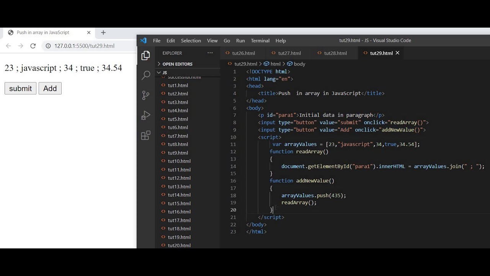Open the Run and Debug view
This screenshot has width=490, height=276.
145,115
